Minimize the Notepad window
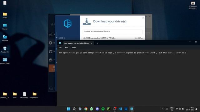The width and height of the screenshot is (200, 112). click(190, 42)
